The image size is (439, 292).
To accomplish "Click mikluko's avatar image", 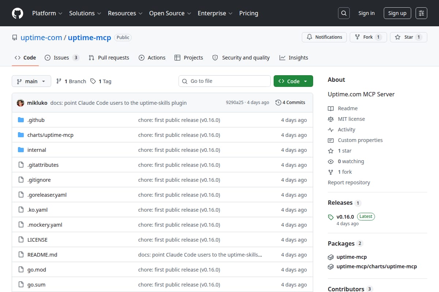I will tap(20, 103).
